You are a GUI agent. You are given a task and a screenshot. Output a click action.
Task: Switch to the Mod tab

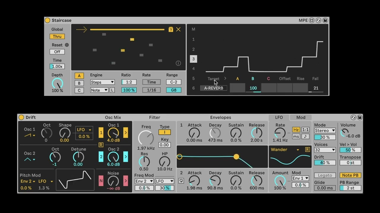coord(301,117)
